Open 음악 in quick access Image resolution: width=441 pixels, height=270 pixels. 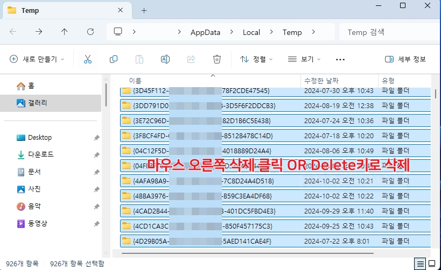point(29,207)
